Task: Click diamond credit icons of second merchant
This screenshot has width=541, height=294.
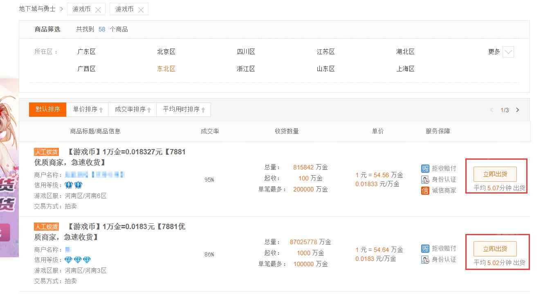Action: click(x=78, y=260)
